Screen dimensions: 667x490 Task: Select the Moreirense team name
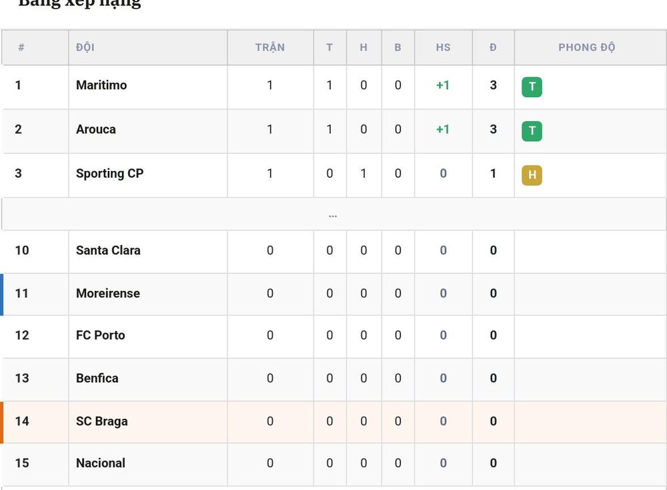coord(108,294)
